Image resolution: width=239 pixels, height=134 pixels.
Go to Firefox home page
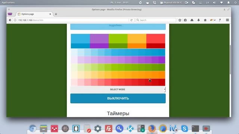tap(205, 20)
